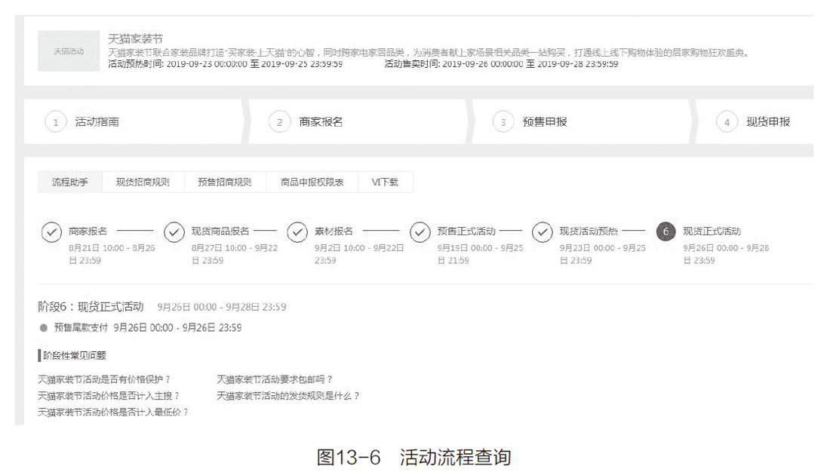Click step 3 circle for 预售申报
The height and width of the screenshot is (472, 830).
coord(503,122)
